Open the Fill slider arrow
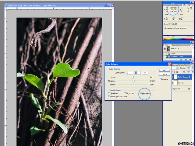 [x=193, y=72]
